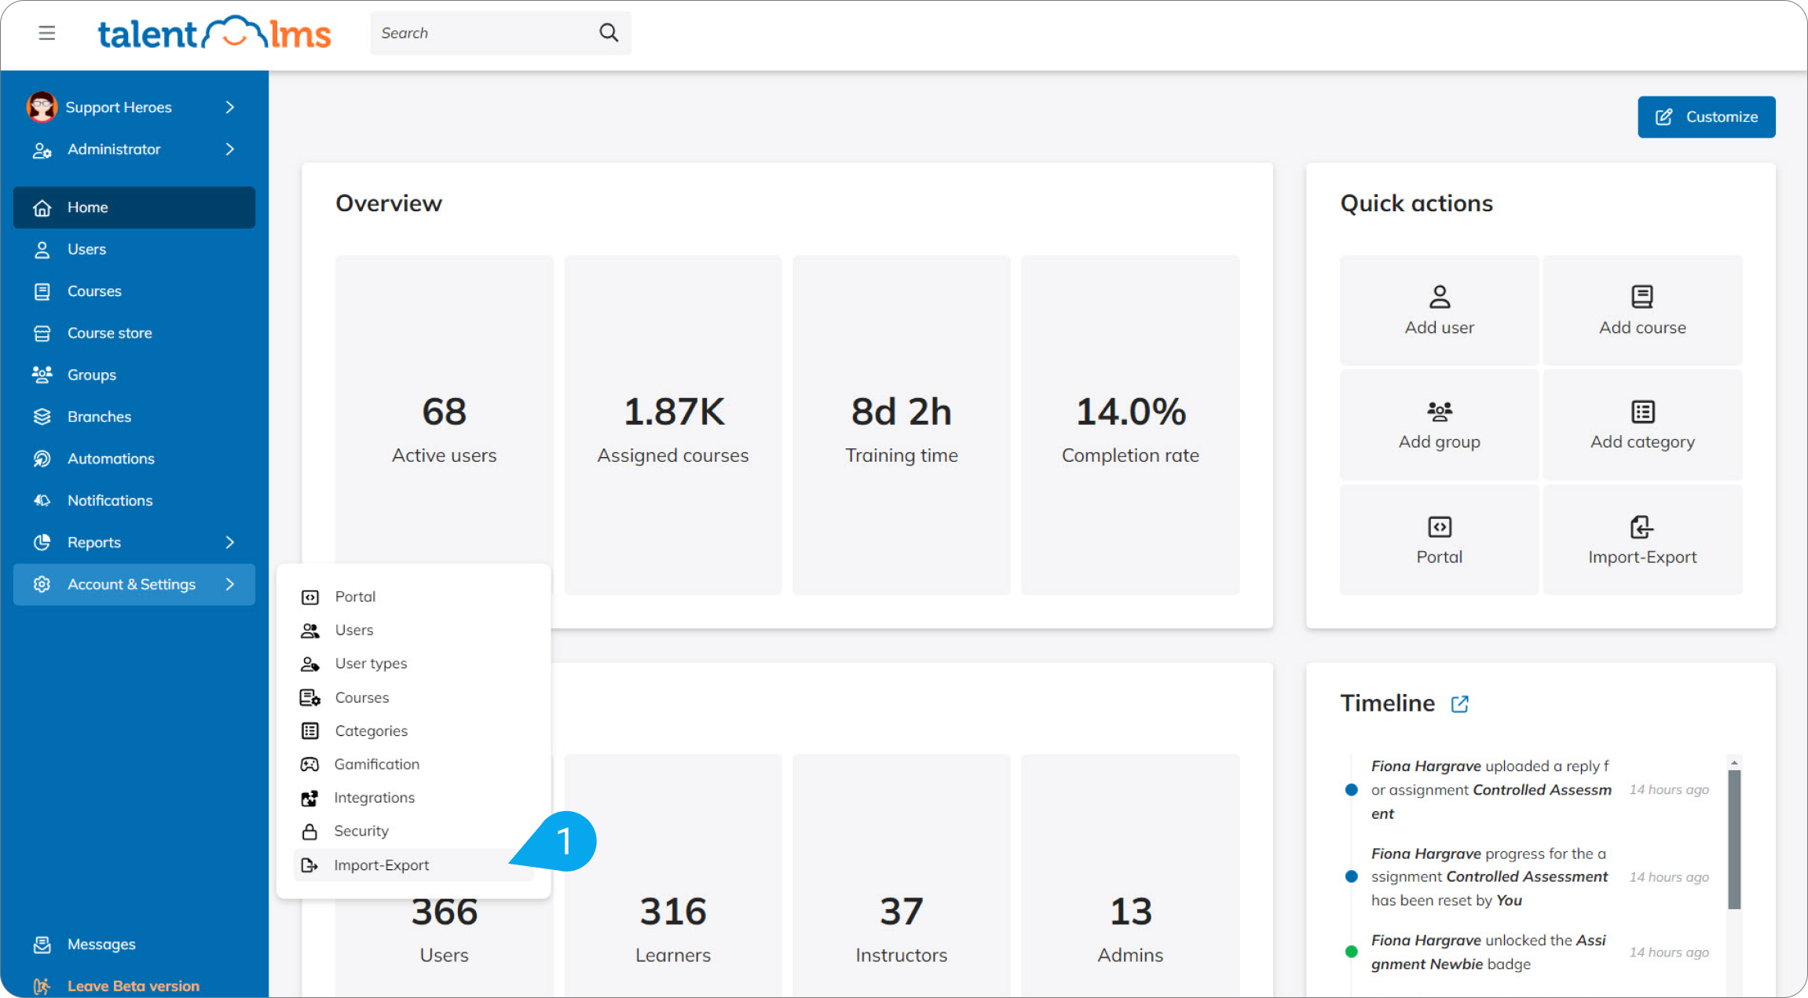Click the Security lock icon in submenu
Screen dimensions: 1808x998
click(309, 832)
